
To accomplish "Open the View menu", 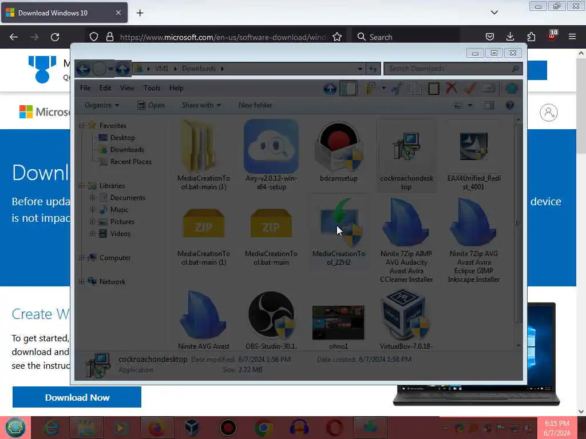I will pos(127,88).
